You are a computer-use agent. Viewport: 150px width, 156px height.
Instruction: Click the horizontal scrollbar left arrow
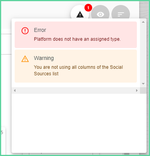click(15, 91)
